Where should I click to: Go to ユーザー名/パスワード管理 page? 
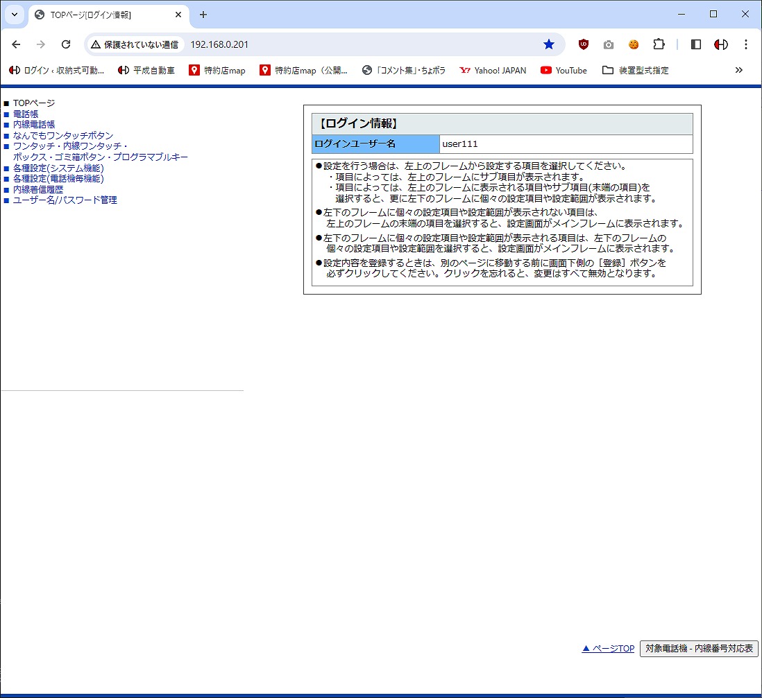(65, 200)
